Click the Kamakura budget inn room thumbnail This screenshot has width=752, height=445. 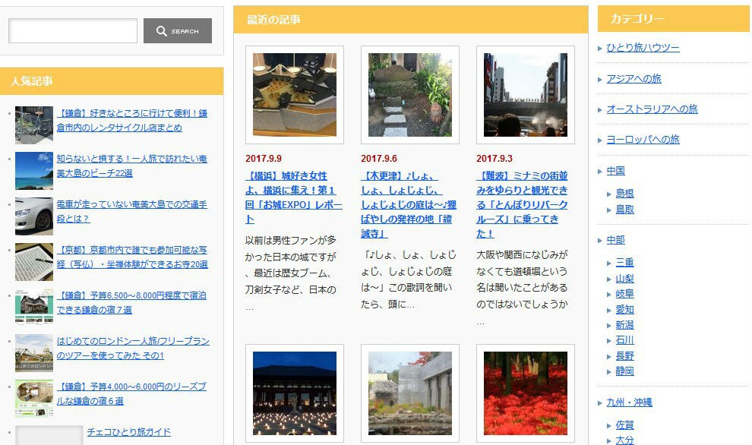pyautogui.click(x=34, y=399)
